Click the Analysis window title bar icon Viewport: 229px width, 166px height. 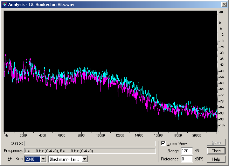5,5
